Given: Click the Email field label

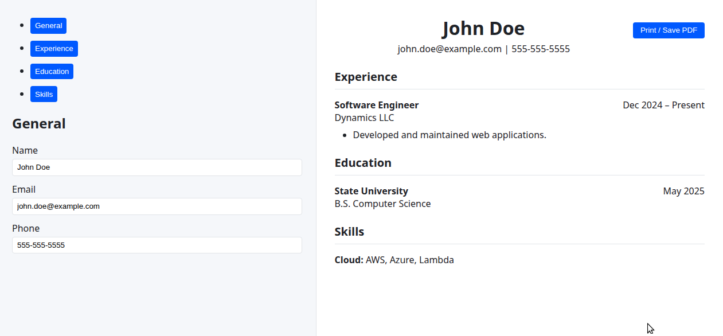Looking at the screenshot, I should [x=24, y=190].
